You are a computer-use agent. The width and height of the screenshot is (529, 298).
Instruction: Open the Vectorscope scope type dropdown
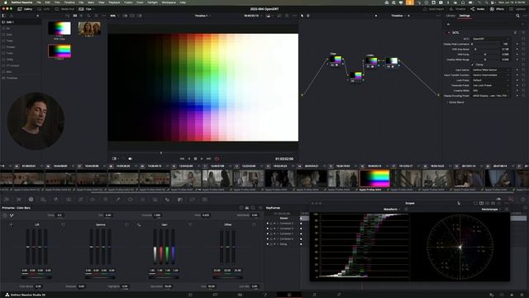pyautogui.click(x=491, y=209)
